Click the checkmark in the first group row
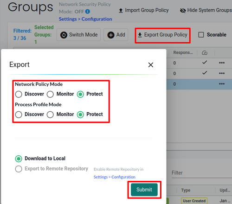The image size is (232, 204). click(205, 62)
